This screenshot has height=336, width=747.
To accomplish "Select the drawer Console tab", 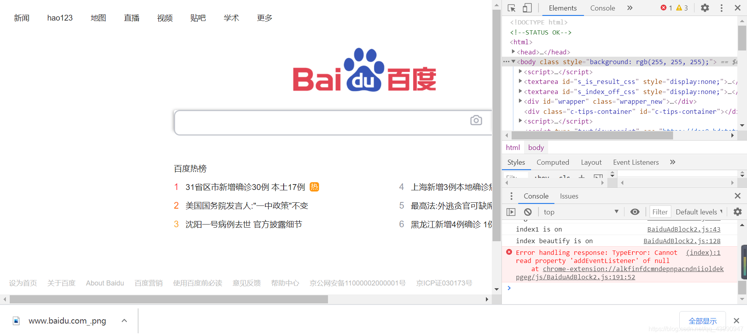I will coord(536,196).
